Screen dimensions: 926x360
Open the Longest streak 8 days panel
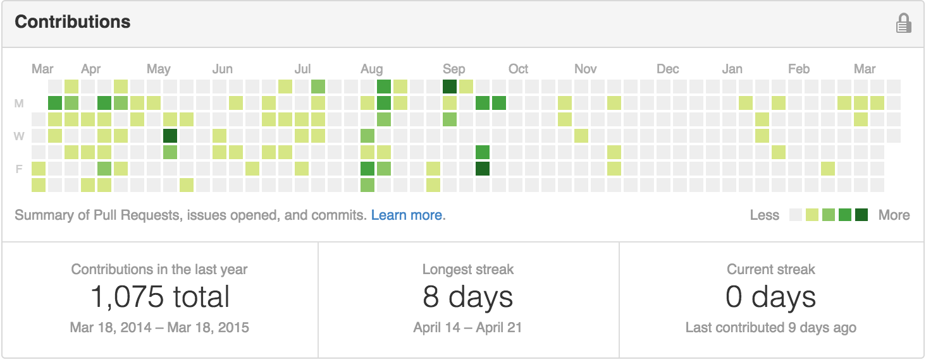(x=468, y=297)
